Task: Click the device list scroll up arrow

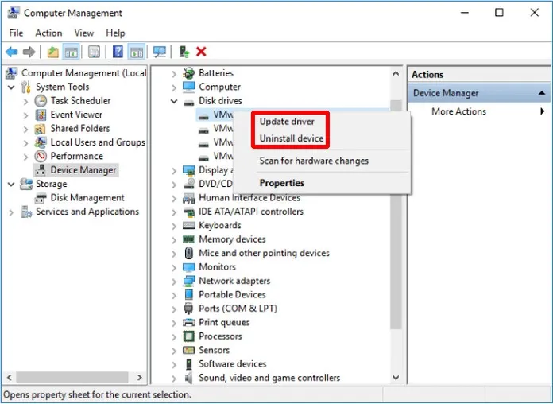Action: pos(396,73)
